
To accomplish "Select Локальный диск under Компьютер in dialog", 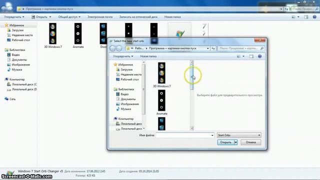I will [x=128, y=123].
